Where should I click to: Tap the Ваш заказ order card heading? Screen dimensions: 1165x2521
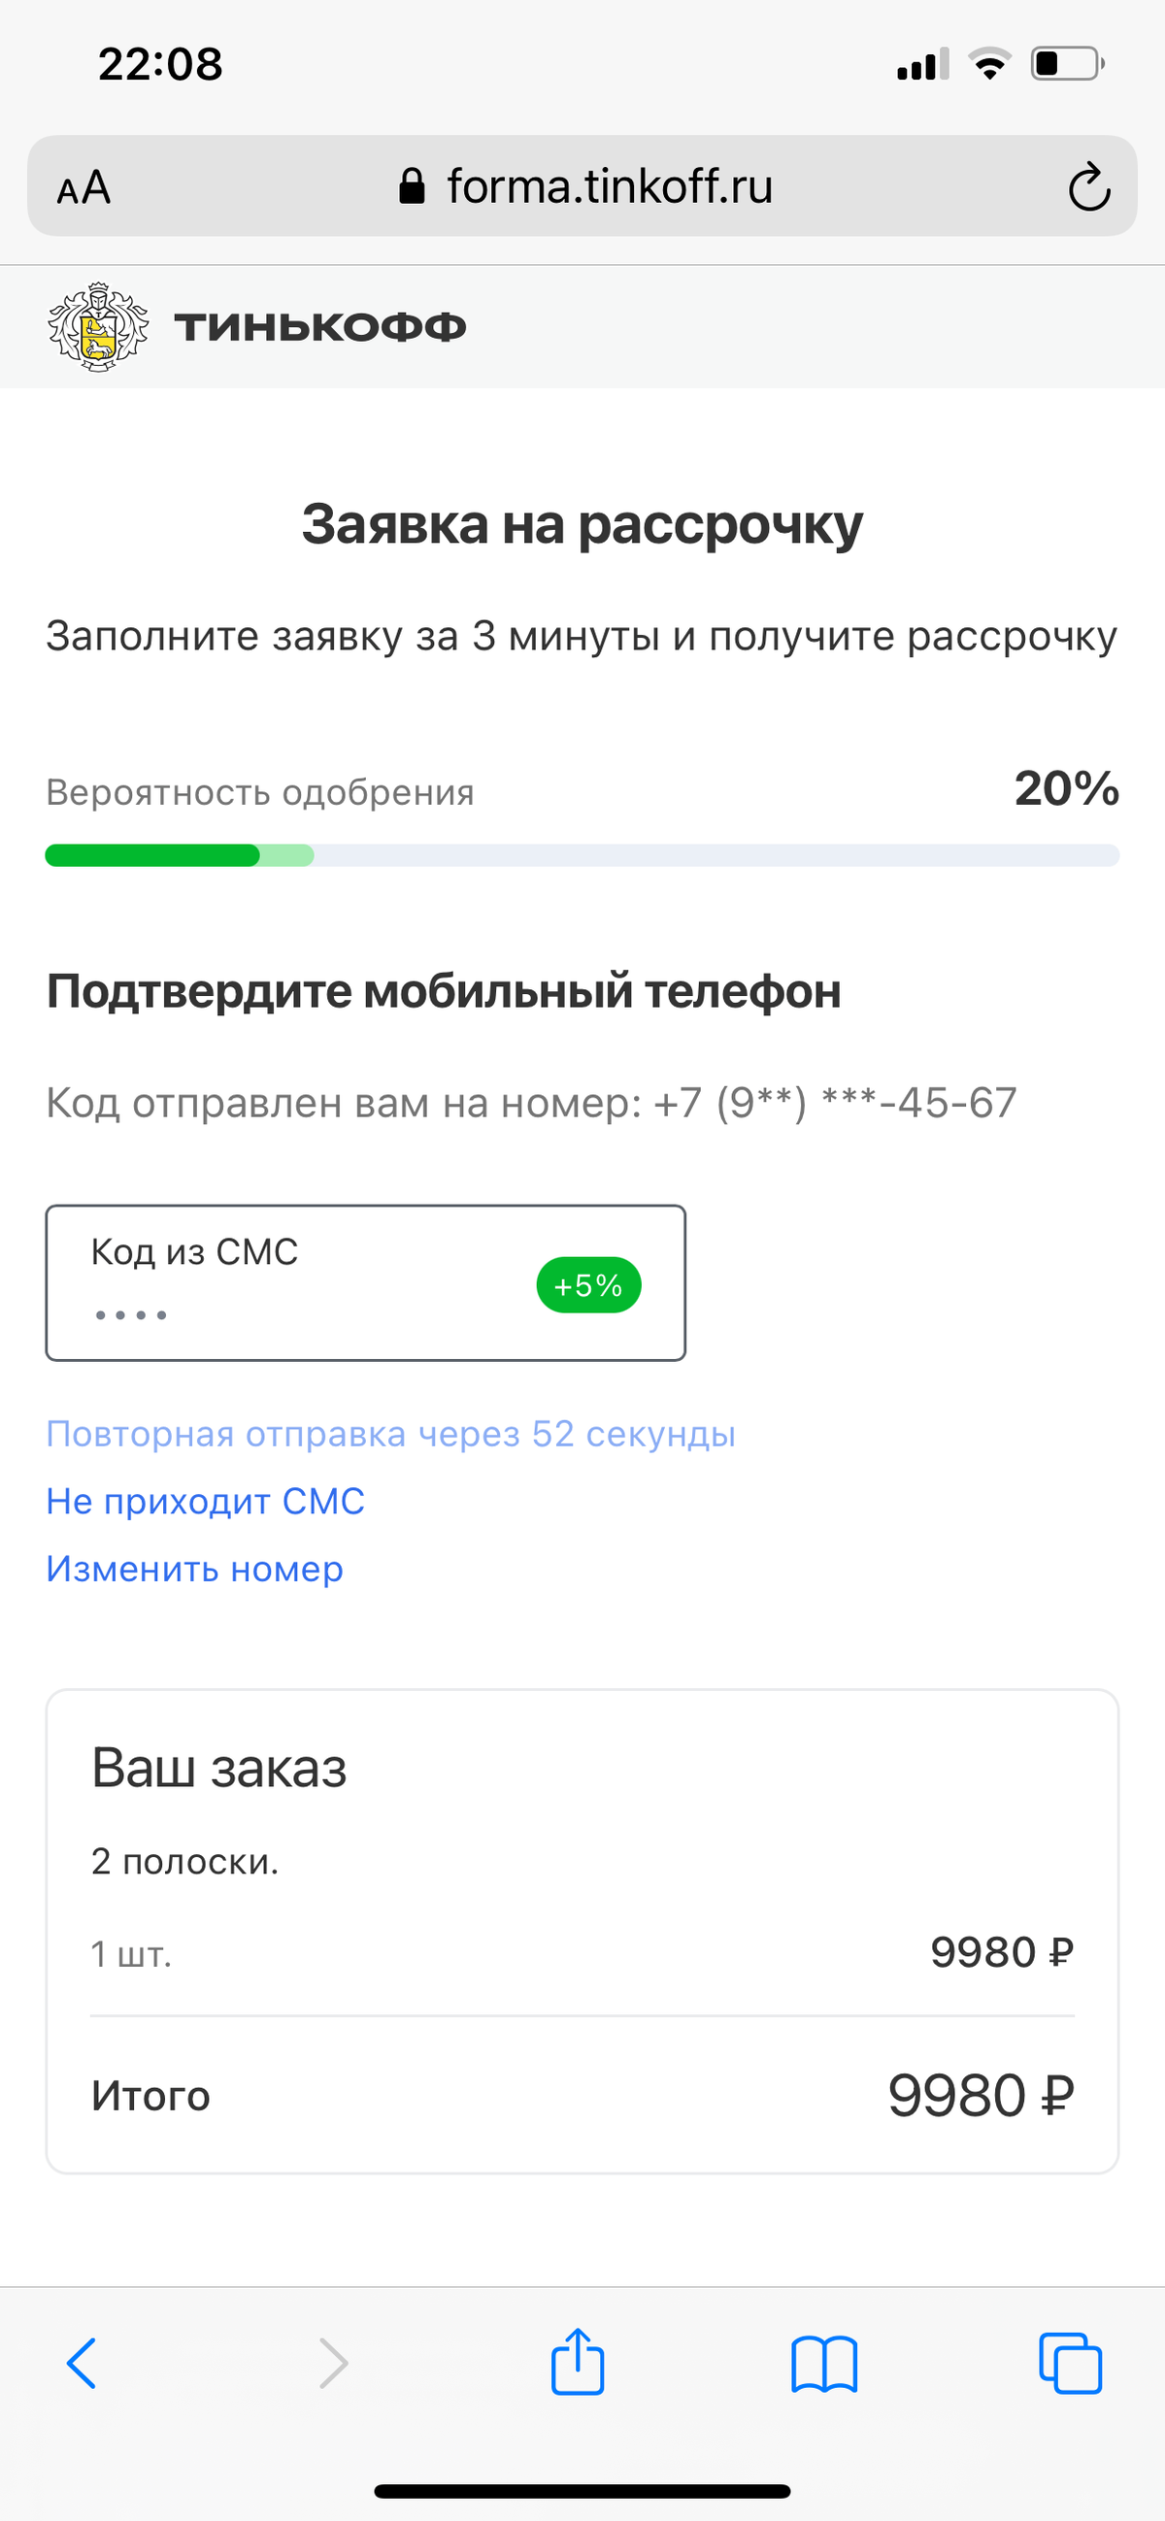click(219, 1769)
